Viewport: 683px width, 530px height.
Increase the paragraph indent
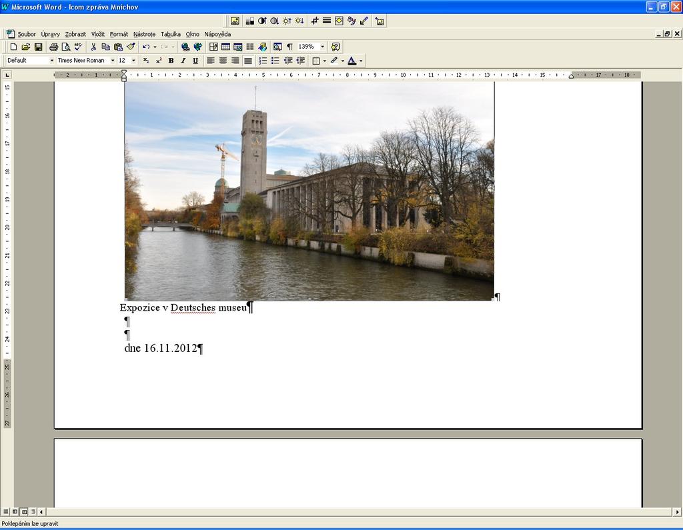300,61
